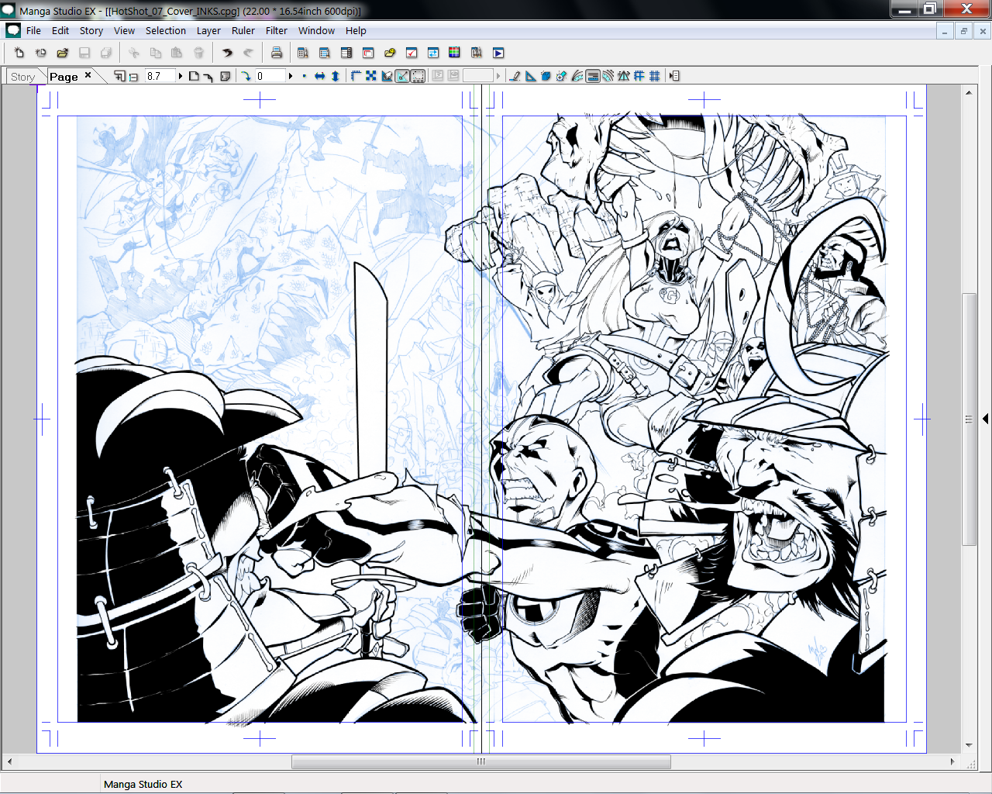Toggle the transparent checker pattern icon

tap(371, 76)
